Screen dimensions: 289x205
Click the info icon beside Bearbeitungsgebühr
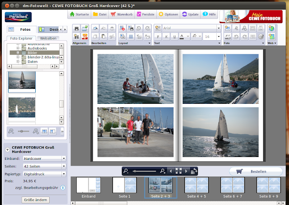coord(63,188)
